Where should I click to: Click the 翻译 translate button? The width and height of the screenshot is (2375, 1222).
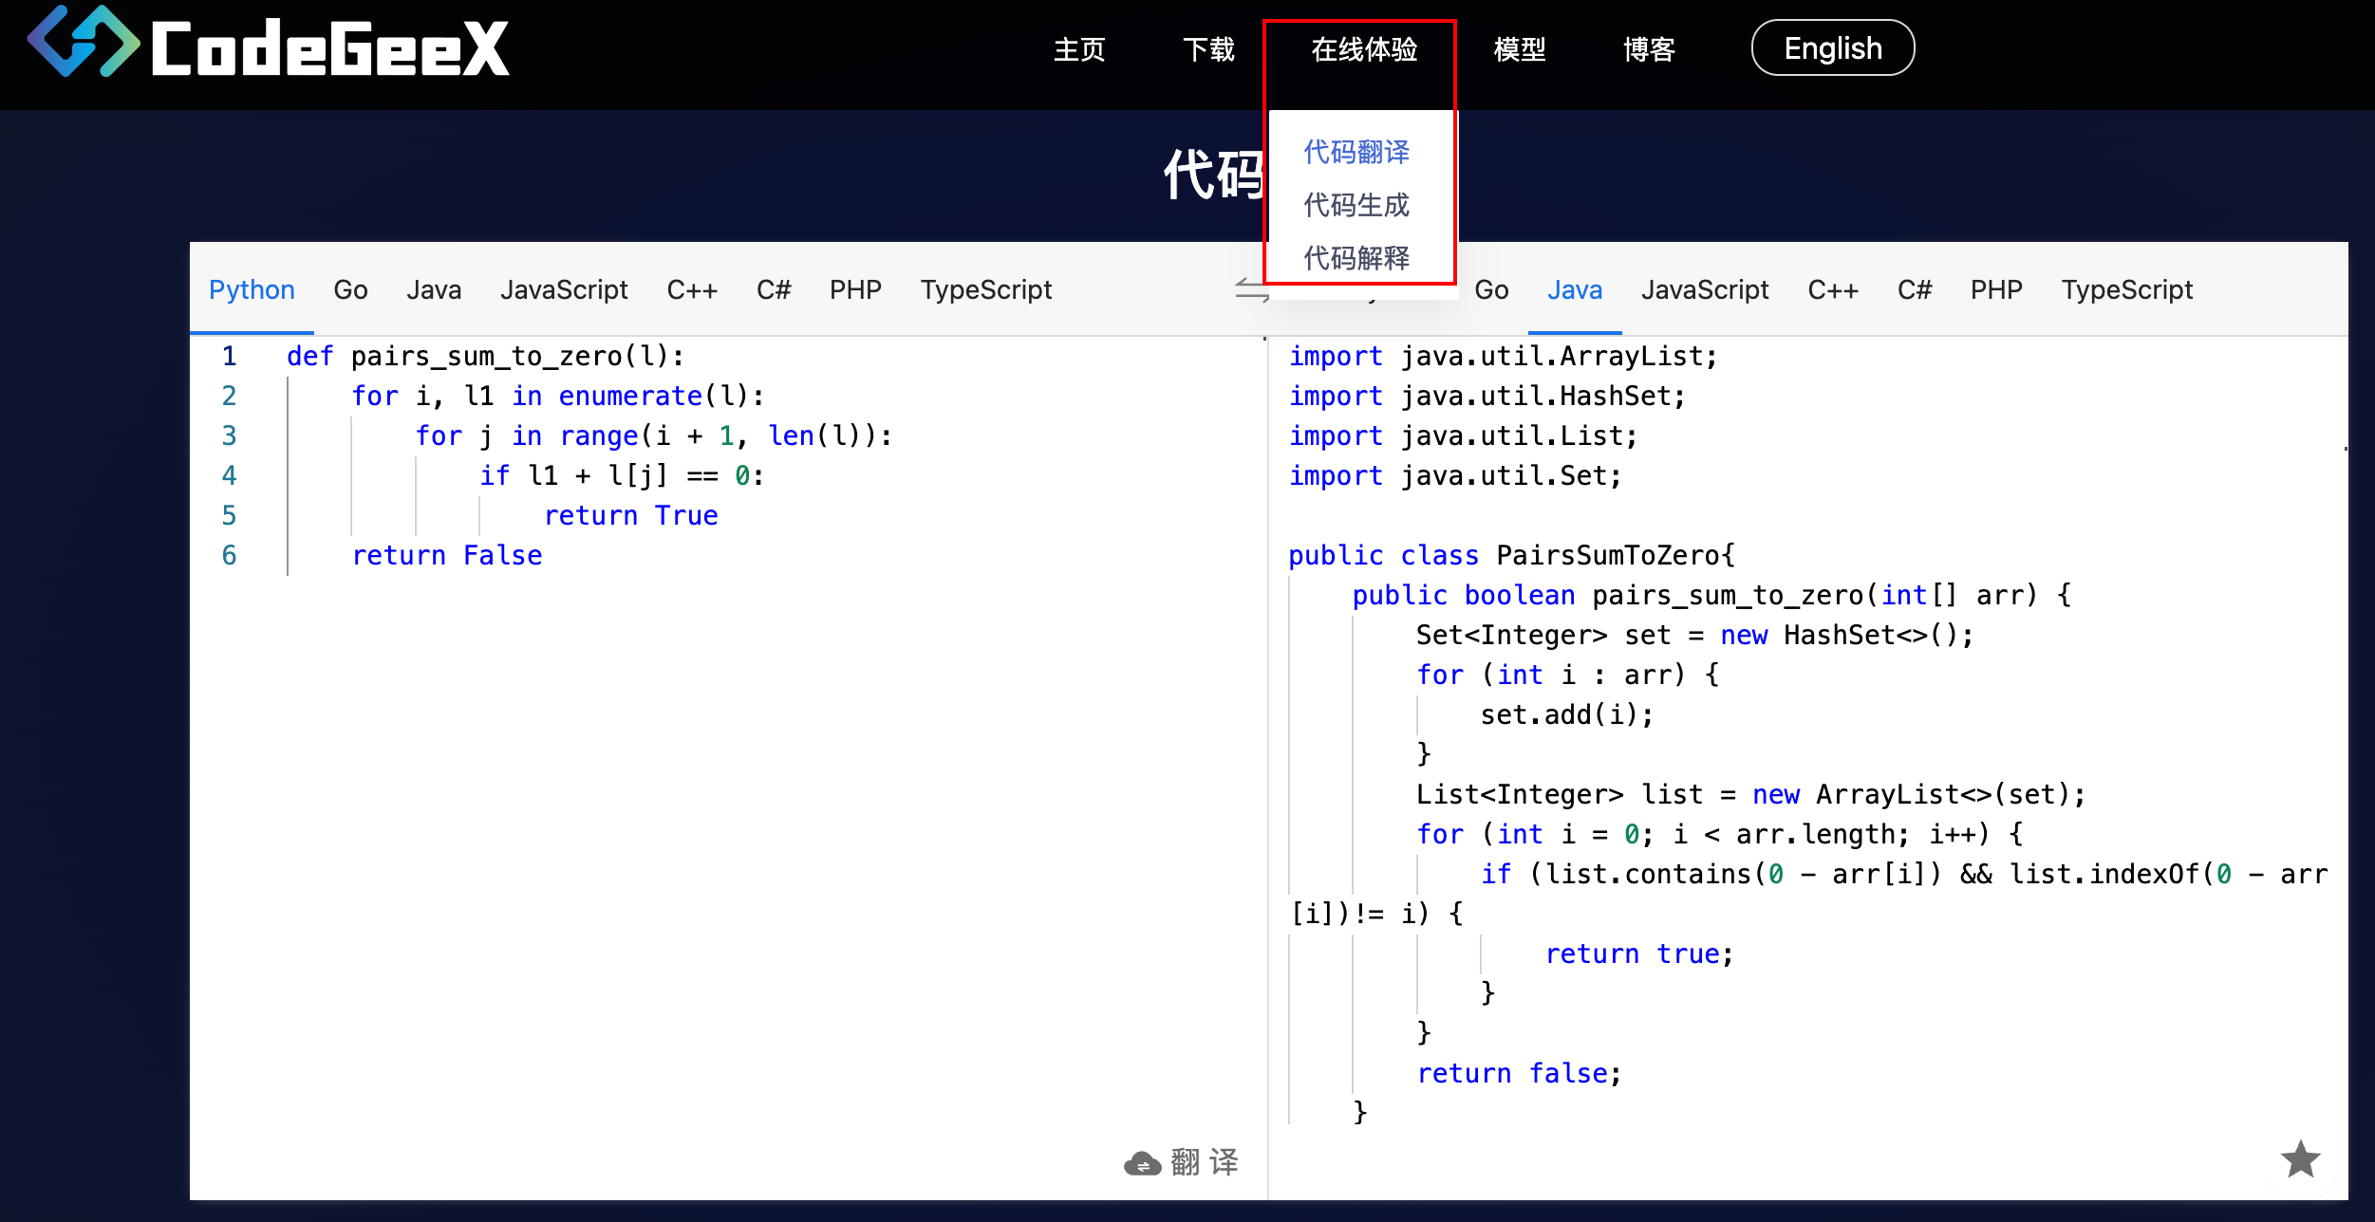point(1206,1161)
